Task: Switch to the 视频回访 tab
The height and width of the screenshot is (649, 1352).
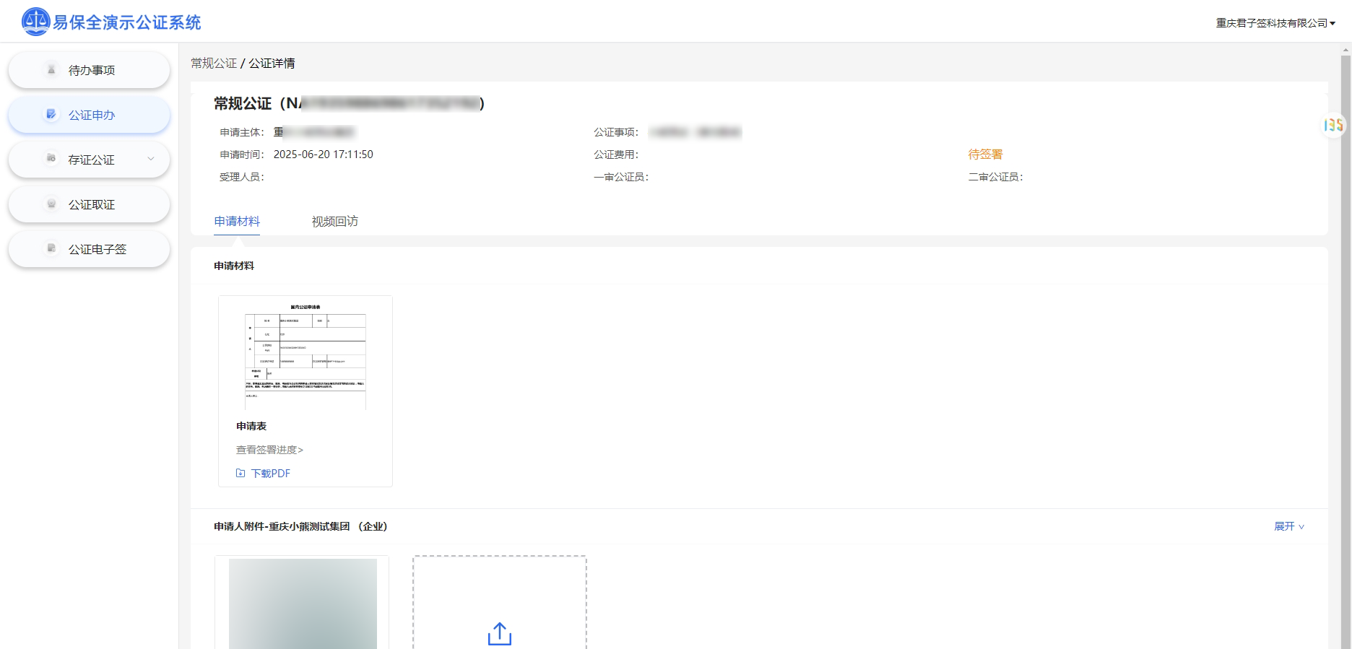Action: click(x=334, y=222)
